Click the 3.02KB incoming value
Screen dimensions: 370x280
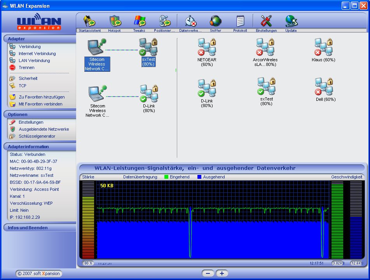(x=339, y=263)
